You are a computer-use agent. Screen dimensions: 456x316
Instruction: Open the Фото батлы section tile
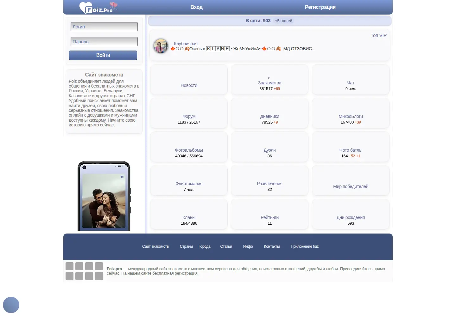point(351,147)
